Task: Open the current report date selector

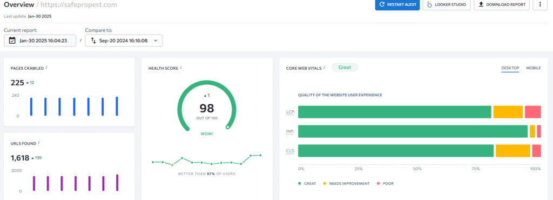Action: click(x=40, y=41)
